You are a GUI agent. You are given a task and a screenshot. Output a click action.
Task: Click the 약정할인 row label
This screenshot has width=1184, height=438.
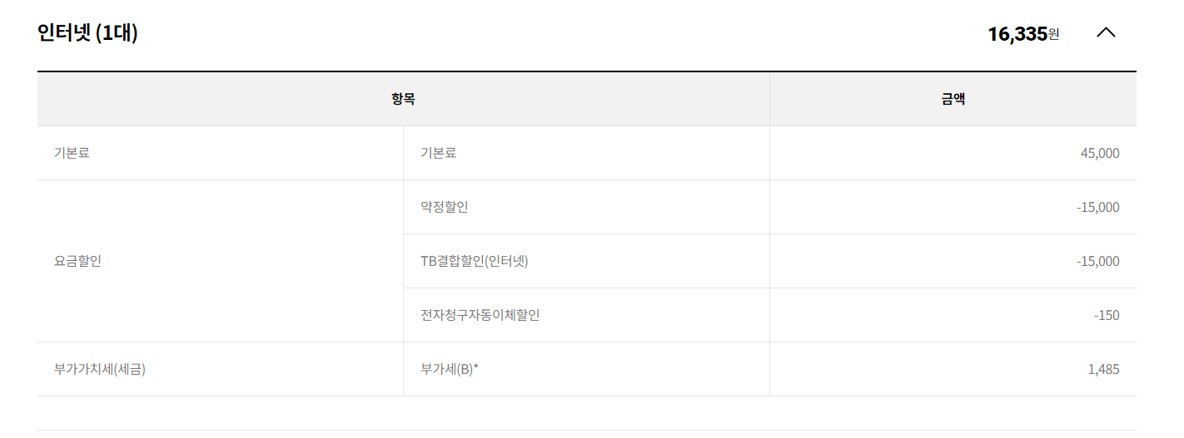(445, 207)
